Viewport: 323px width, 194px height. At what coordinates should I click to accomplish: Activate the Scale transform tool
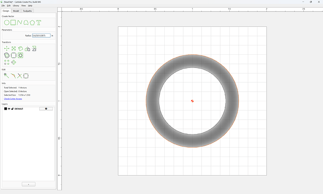click(14, 49)
